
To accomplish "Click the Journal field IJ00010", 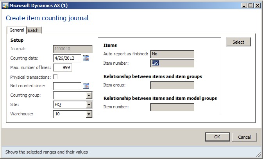I will [73, 49].
